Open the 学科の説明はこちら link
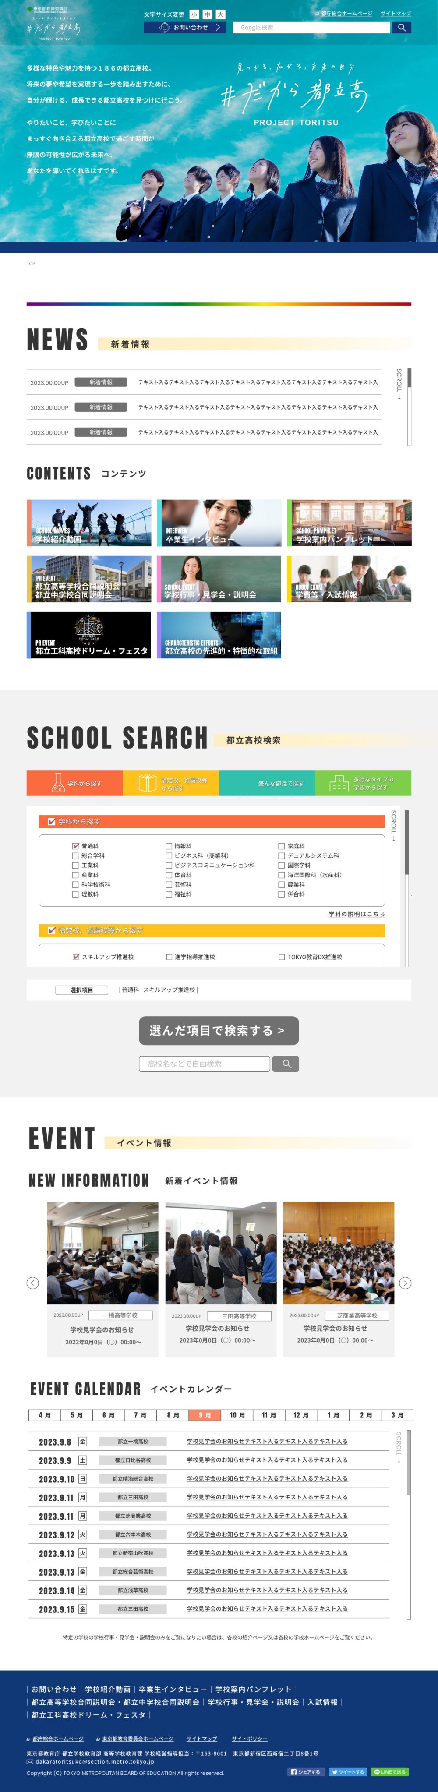The image size is (438, 1792). [x=356, y=914]
